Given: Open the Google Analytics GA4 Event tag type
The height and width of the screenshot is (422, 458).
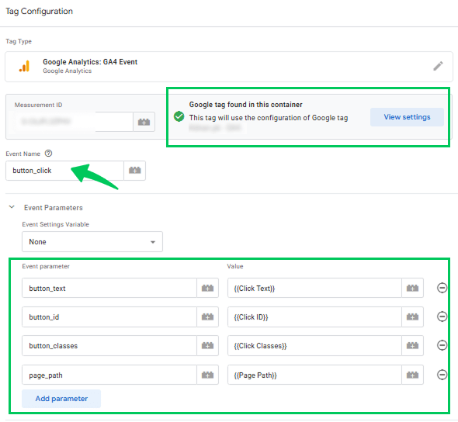Looking at the screenshot, I should 229,67.
